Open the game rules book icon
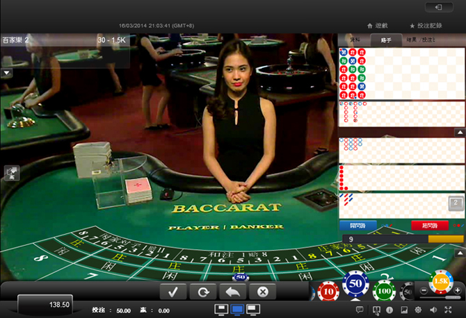This screenshot has height=318, width=466. [x=376, y=310]
